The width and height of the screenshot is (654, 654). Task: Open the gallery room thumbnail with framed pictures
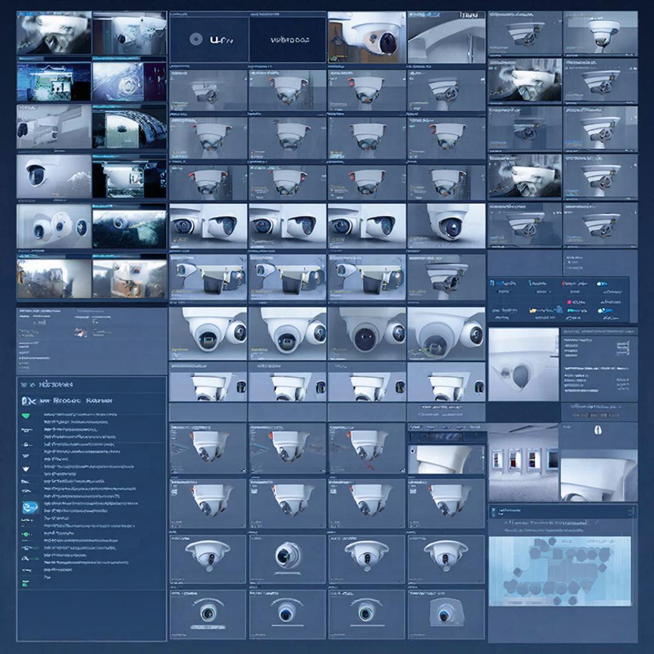(523, 462)
